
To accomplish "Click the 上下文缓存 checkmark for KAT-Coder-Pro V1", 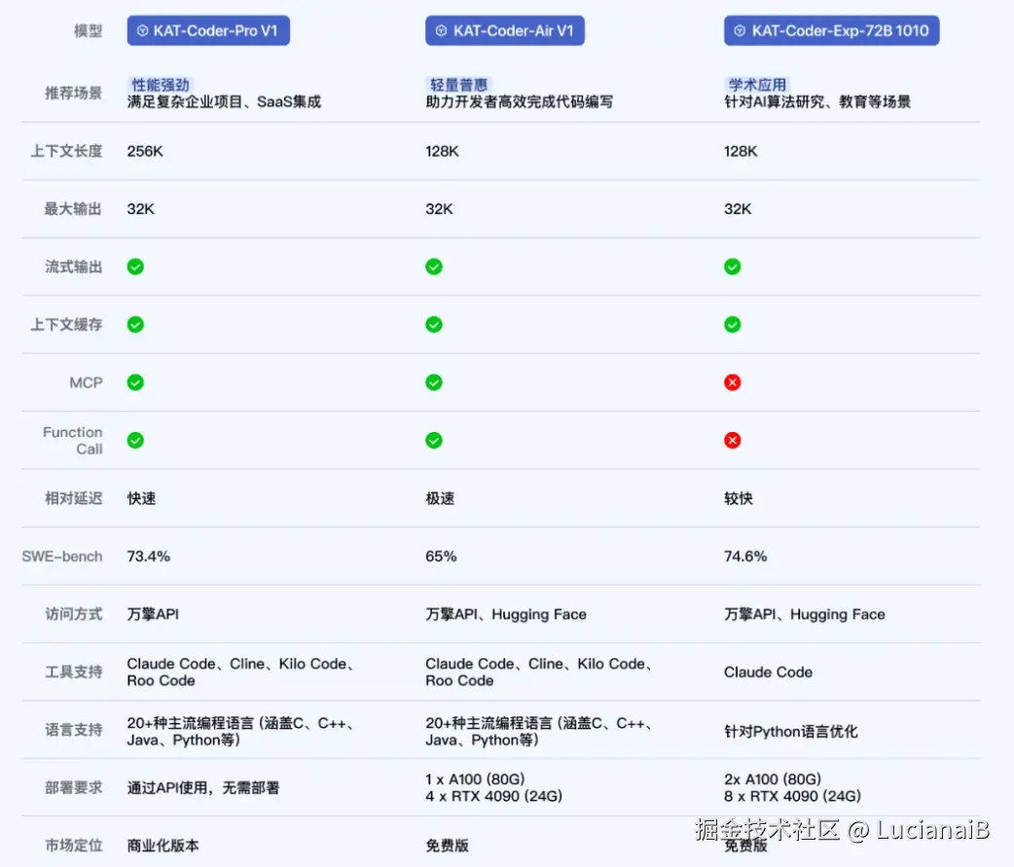I will (135, 325).
